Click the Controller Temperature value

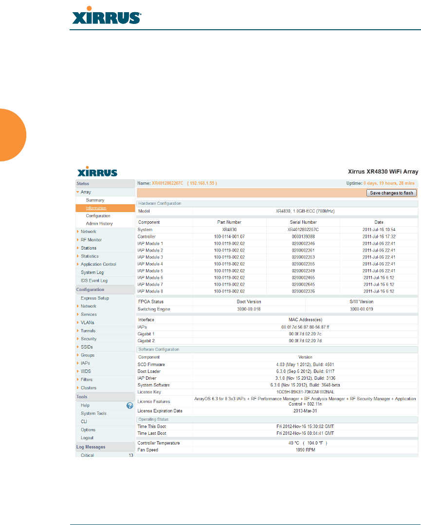pos(308,443)
